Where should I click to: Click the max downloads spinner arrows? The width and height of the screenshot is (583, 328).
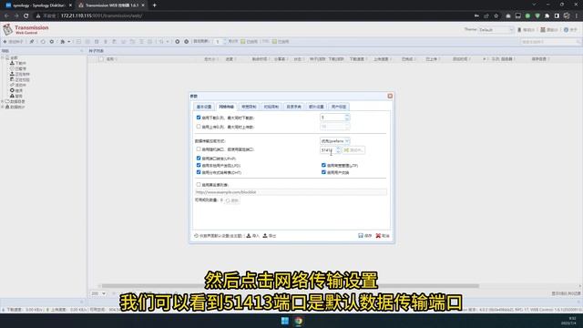[x=347, y=118]
